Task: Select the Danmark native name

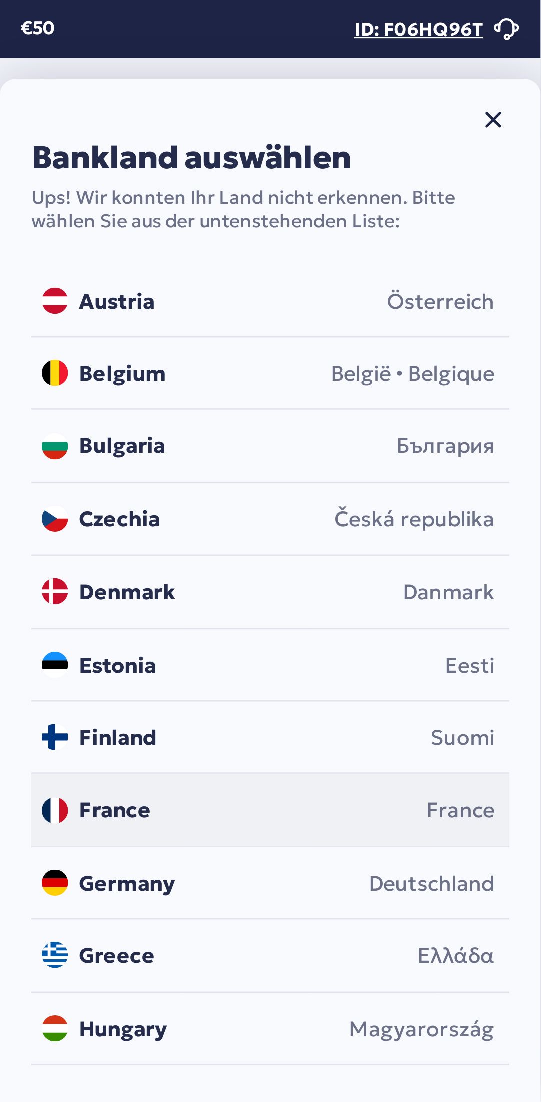Action: point(448,592)
